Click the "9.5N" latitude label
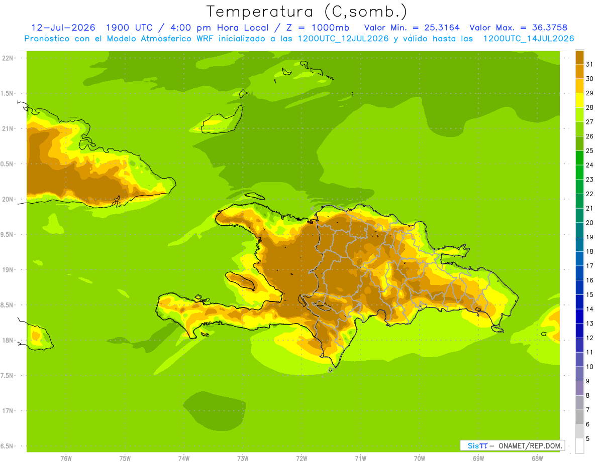The height and width of the screenshot is (465, 603). pyautogui.click(x=8, y=234)
